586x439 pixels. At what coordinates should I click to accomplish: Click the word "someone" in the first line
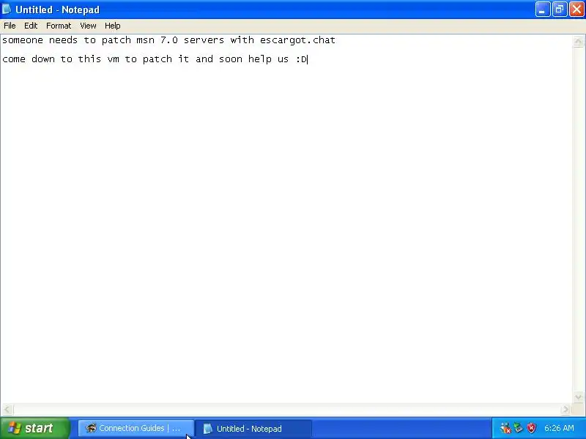coord(23,40)
